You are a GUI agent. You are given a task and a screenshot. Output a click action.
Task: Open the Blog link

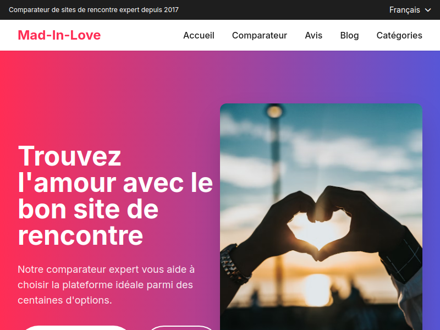pyautogui.click(x=349, y=35)
